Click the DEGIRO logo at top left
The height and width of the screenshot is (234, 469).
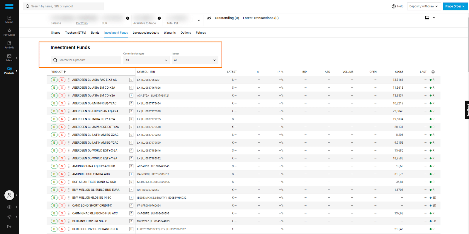point(9,6)
